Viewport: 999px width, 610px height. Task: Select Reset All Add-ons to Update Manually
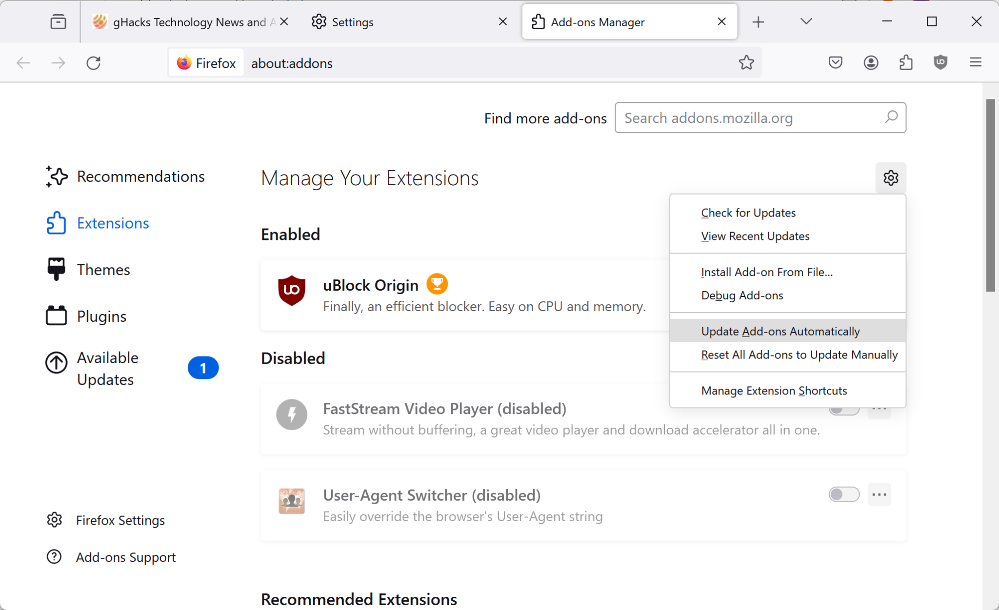[x=788, y=354]
